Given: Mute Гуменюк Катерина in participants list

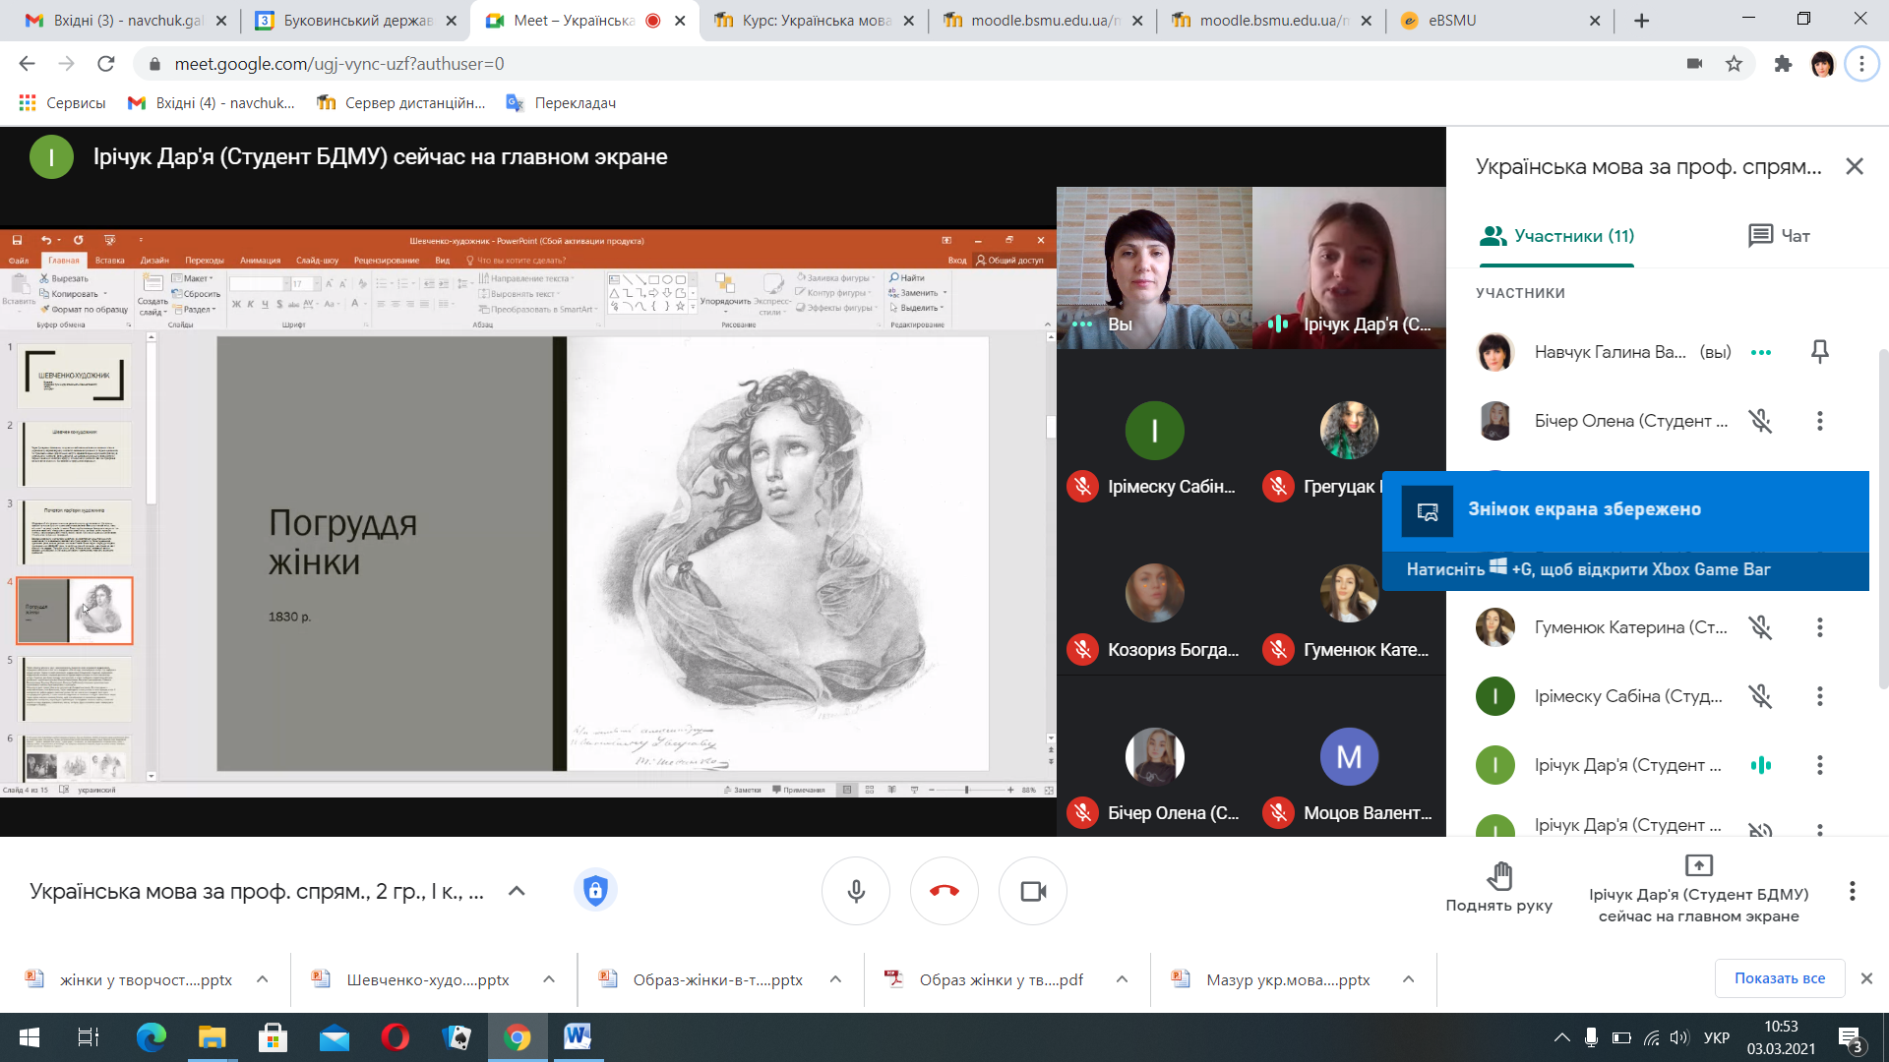Looking at the screenshot, I should [1760, 627].
